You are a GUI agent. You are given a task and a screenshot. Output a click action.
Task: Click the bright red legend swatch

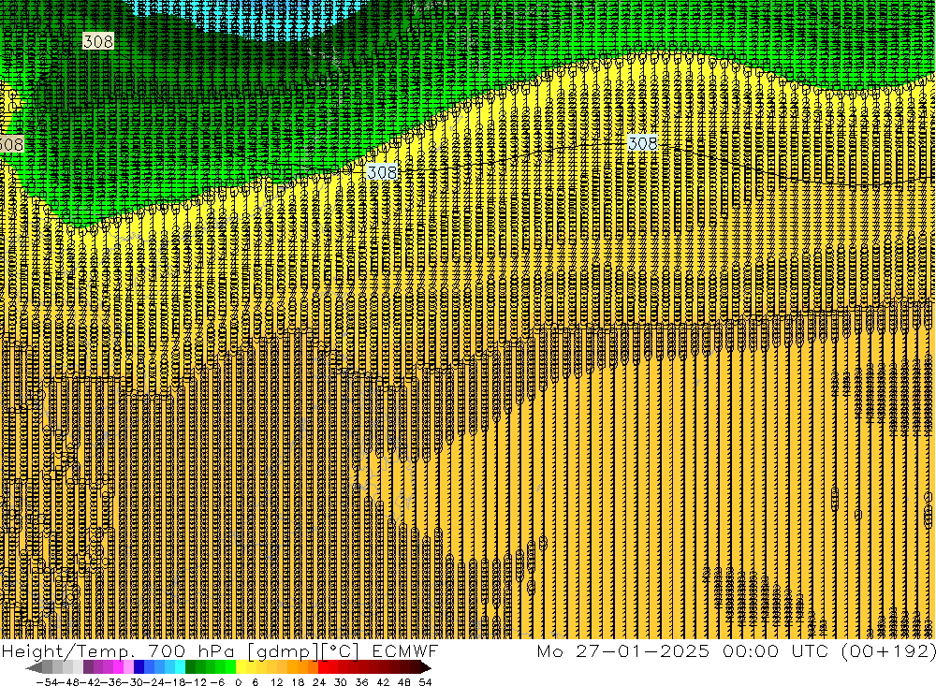tap(323, 667)
